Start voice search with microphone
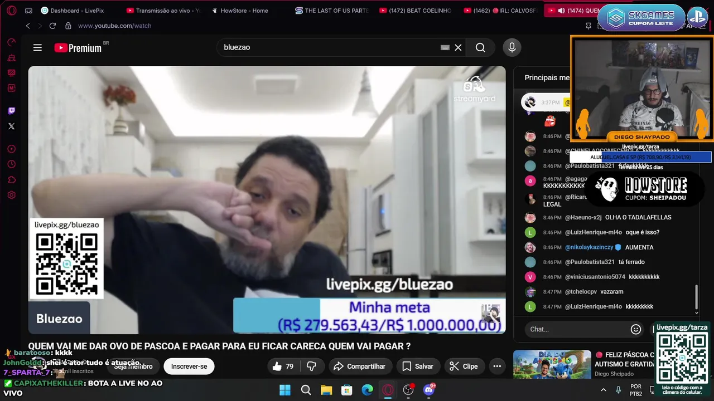The image size is (714, 401). click(x=512, y=48)
